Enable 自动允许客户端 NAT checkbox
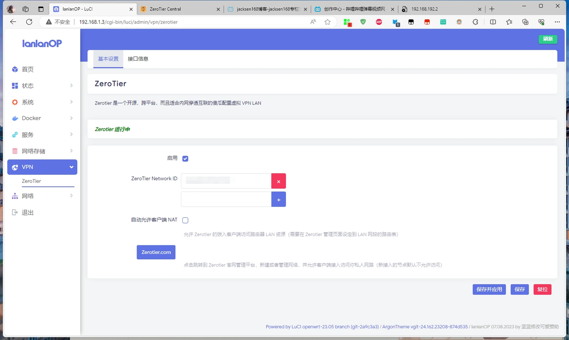 tap(185, 220)
